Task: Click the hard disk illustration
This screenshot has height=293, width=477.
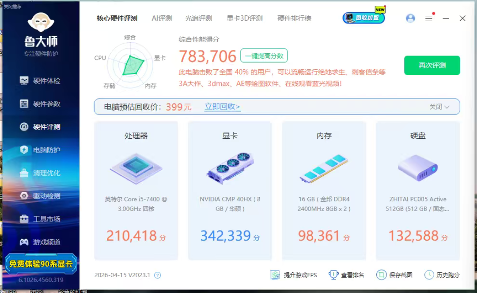Action: click(418, 167)
